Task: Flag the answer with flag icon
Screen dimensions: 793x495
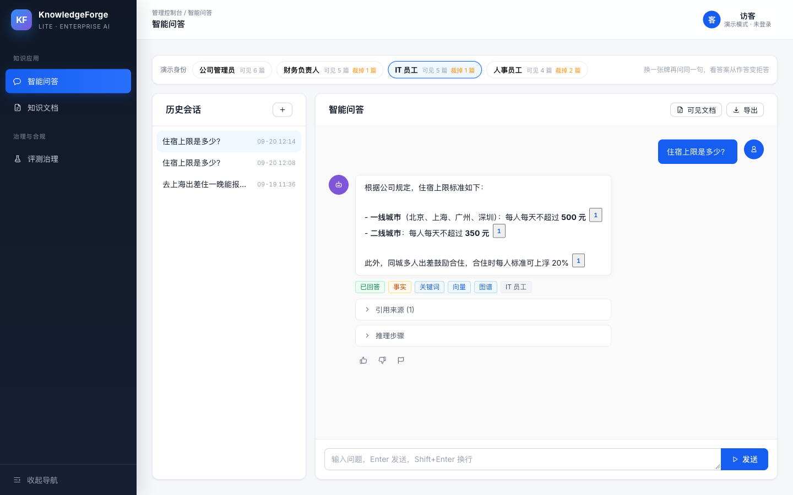Action: click(x=401, y=360)
